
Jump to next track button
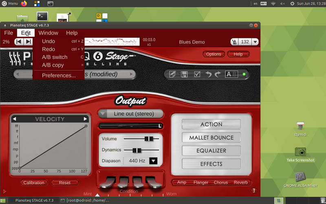(28, 42)
